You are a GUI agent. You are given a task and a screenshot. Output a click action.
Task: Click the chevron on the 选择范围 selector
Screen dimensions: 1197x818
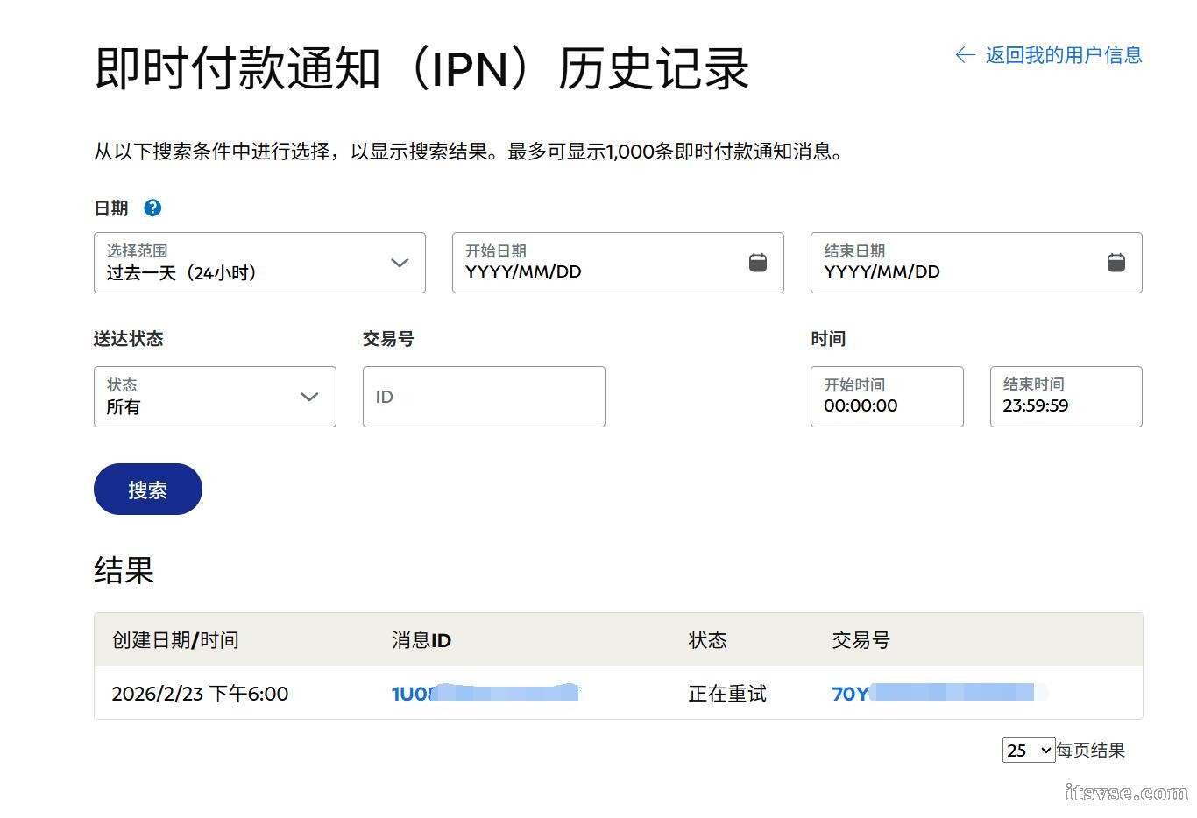click(400, 263)
